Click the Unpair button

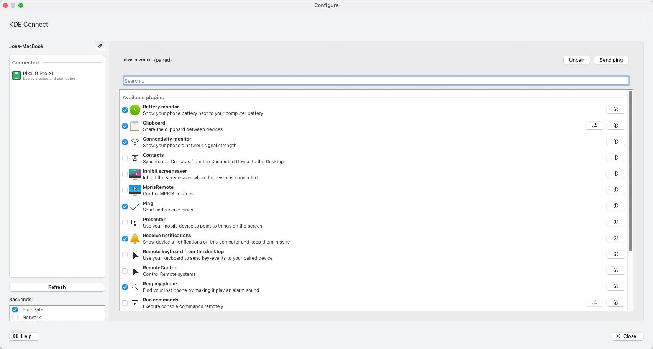pyautogui.click(x=576, y=60)
